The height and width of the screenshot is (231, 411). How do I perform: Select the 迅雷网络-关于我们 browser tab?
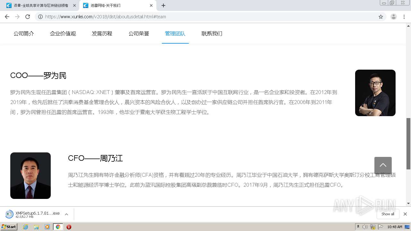118,5
